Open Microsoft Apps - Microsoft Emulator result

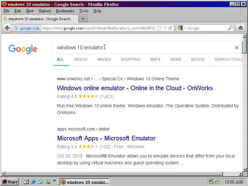pos(106,138)
